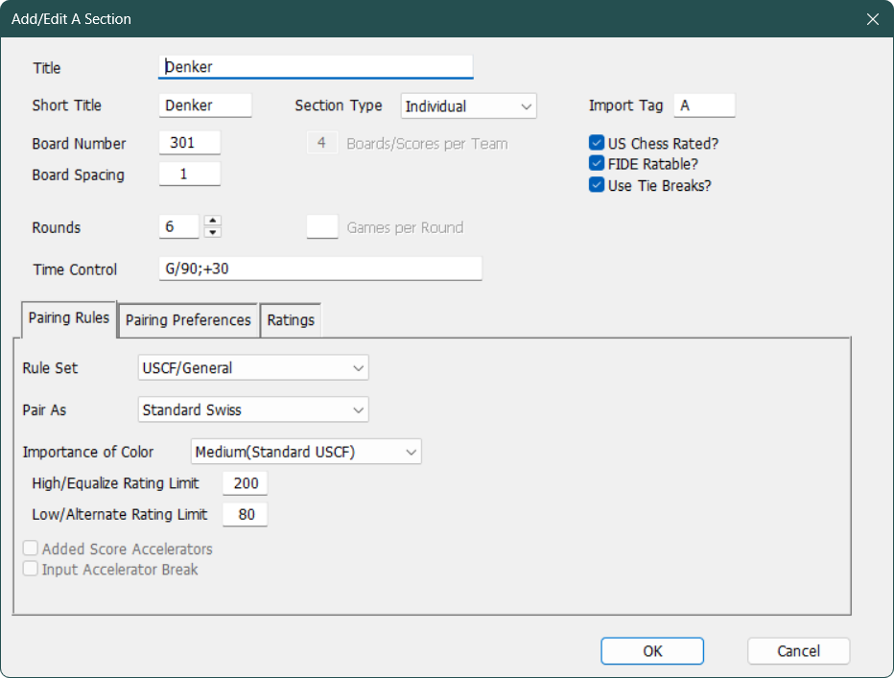Close the Add/Edit A Section dialog
The image size is (894, 678).
click(x=872, y=19)
